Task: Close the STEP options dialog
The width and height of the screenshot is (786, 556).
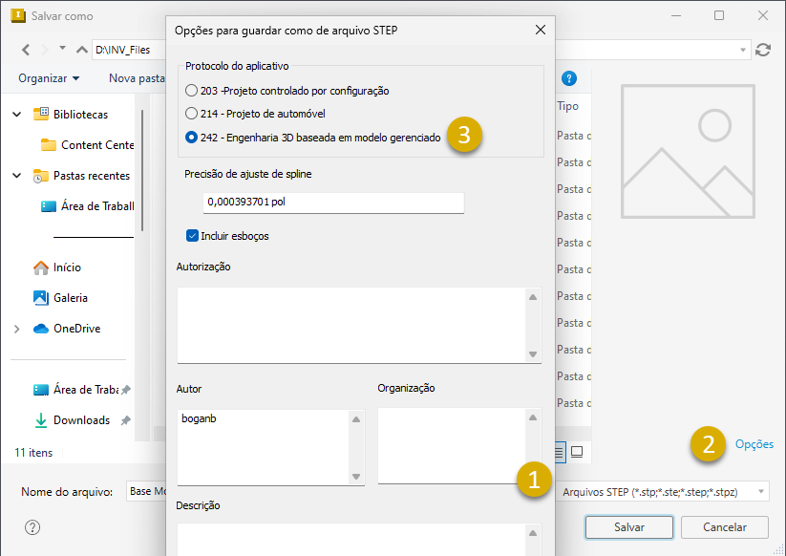Action: (x=541, y=30)
